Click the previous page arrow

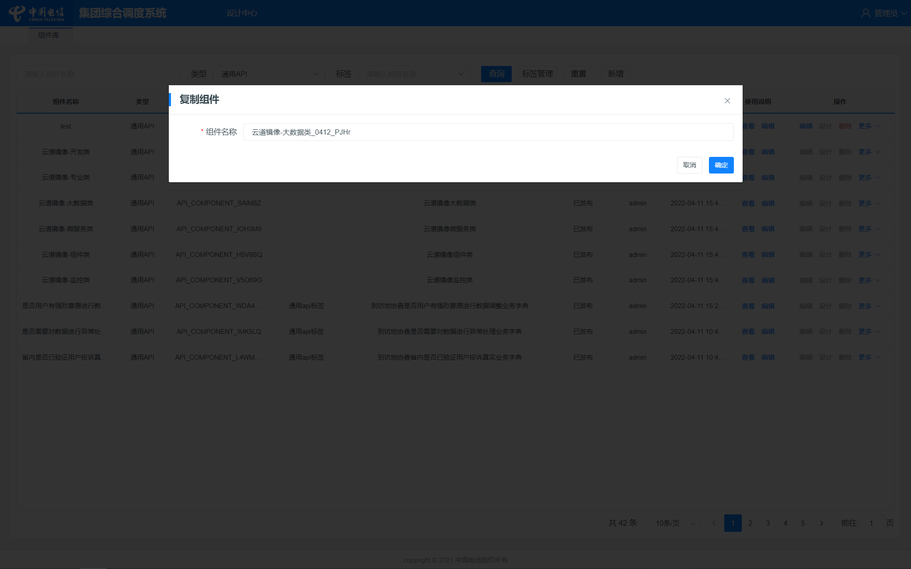[x=714, y=523]
